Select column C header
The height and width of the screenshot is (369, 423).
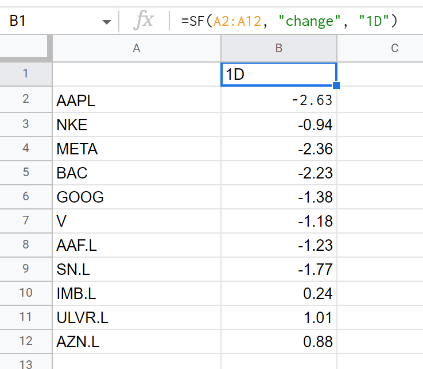pos(380,48)
